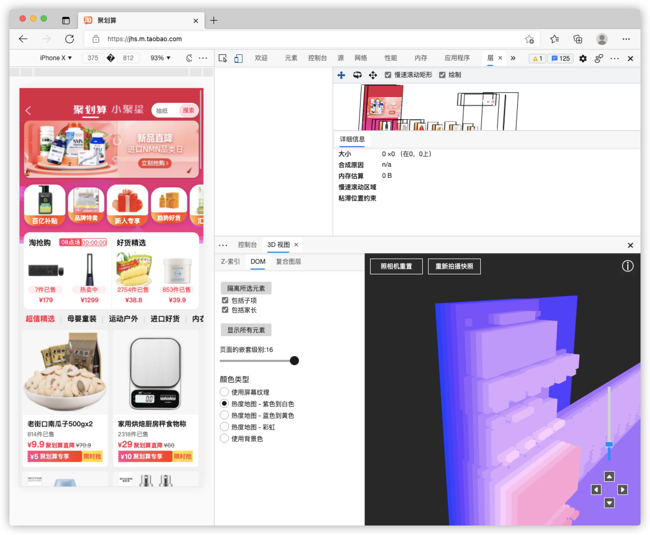Open the 125 messages issues badge
This screenshot has width=650, height=535.
point(560,59)
